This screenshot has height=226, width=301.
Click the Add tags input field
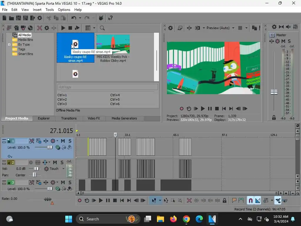[x=108, y=87]
